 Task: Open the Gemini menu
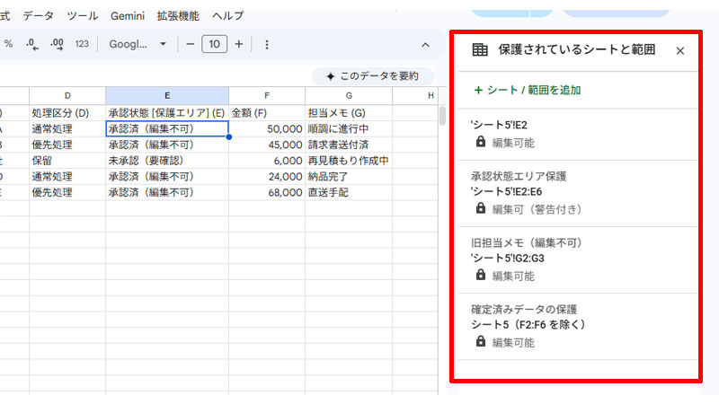tap(128, 16)
